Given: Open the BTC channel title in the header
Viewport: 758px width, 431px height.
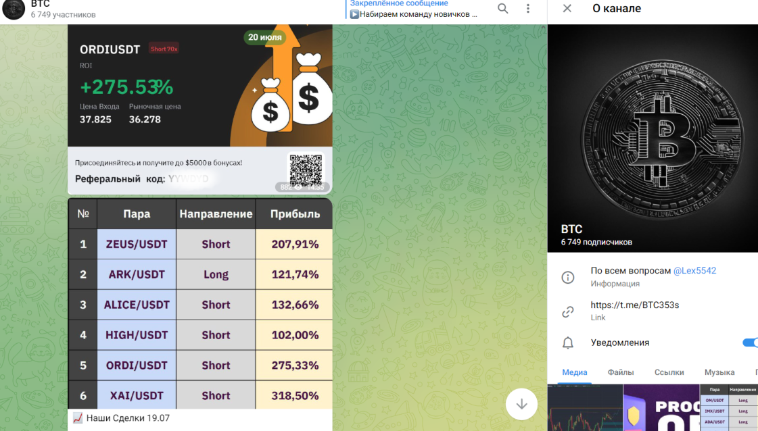Looking at the screenshot, I should [40, 4].
